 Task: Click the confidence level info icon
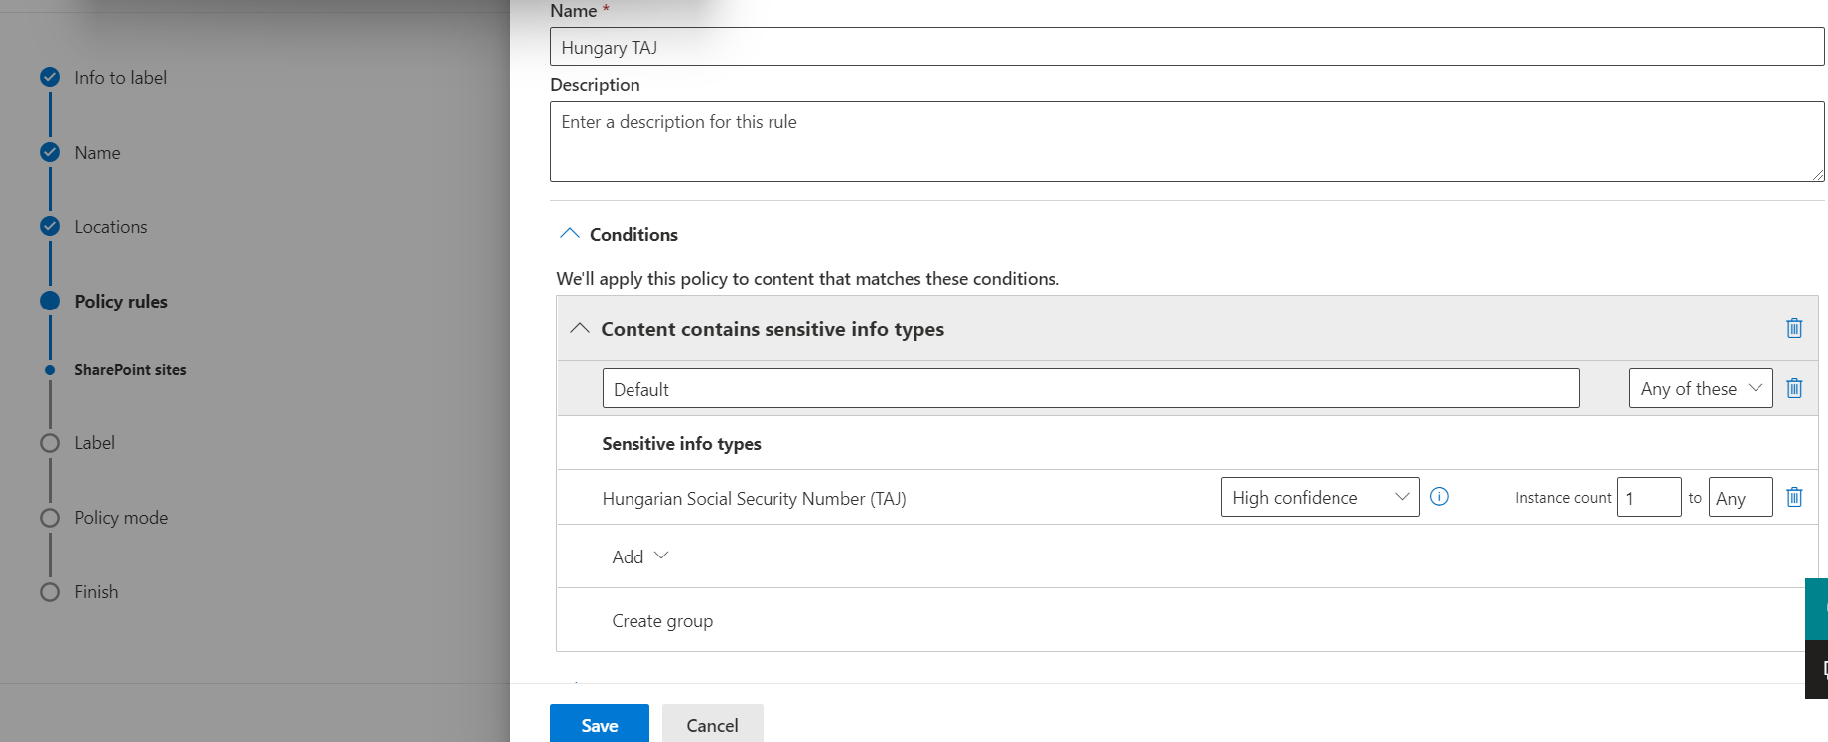(1439, 497)
